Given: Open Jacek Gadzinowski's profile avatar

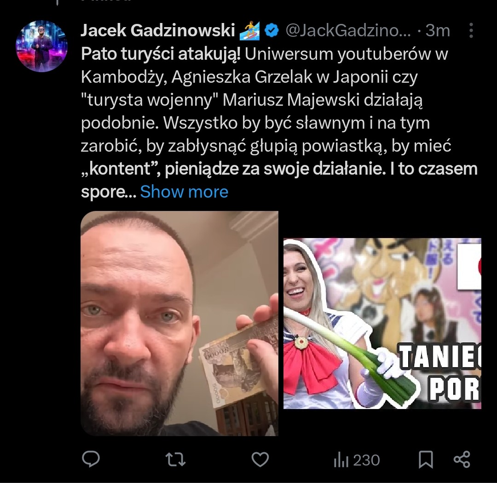Looking at the screenshot, I should [42, 46].
